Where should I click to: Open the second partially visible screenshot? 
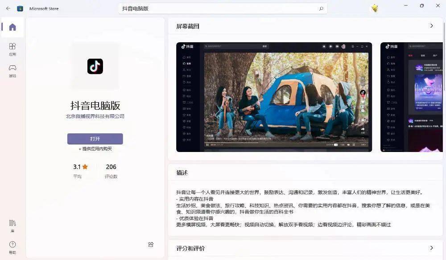pyautogui.click(x=411, y=97)
